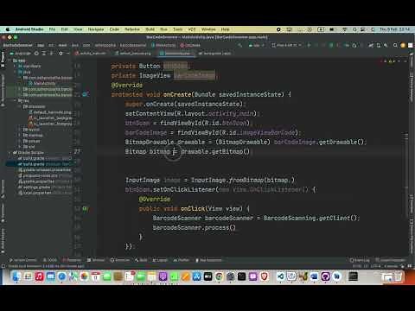
Task: Open the Android project view dropdown
Action: 20,54
